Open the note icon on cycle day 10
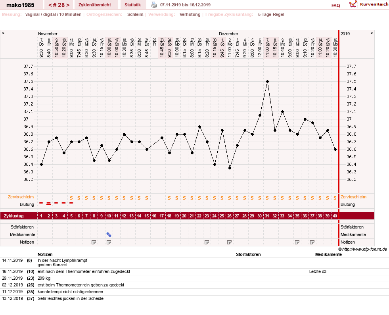Screen dimensions: 389x315 [109, 242]
